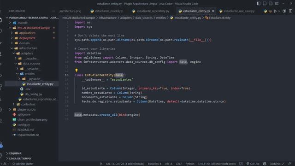The height and width of the screenshot is (166, 295).
Task: Click breadcrumb infrastructure
Action: point(107,18)
